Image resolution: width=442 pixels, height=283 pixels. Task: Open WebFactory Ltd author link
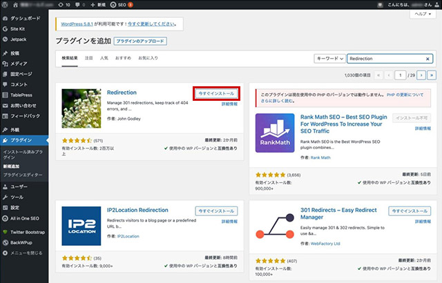pos(325,244)
